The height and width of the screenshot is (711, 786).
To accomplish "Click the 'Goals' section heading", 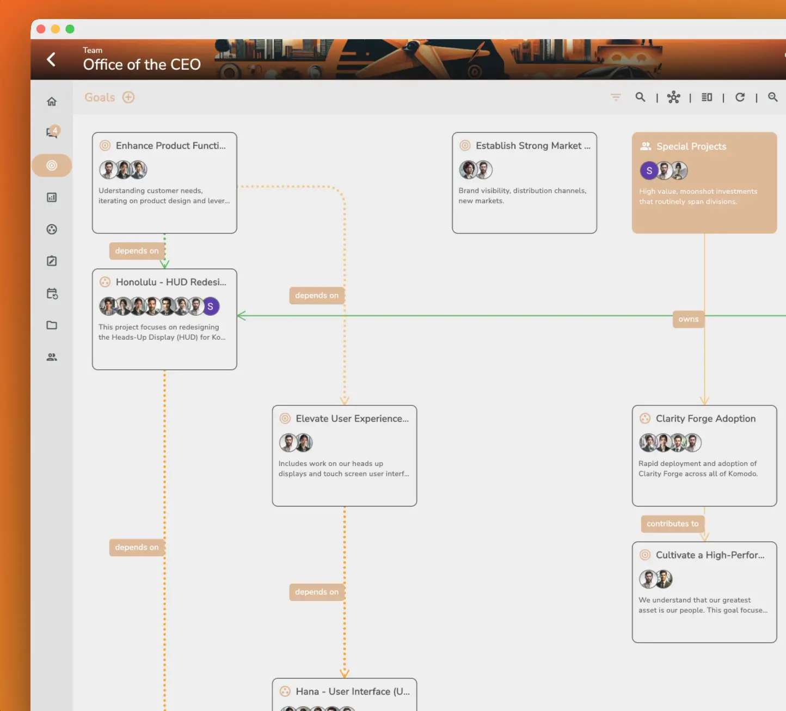I will (100, 97).
